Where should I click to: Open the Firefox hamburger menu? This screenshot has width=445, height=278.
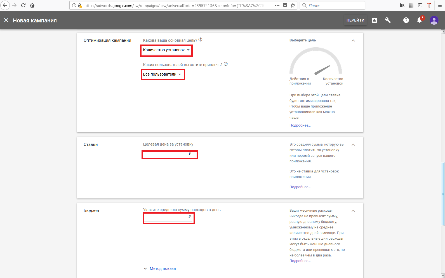click(440, 5)
